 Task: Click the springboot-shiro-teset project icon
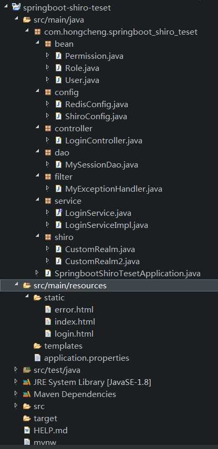pos(16,7)
